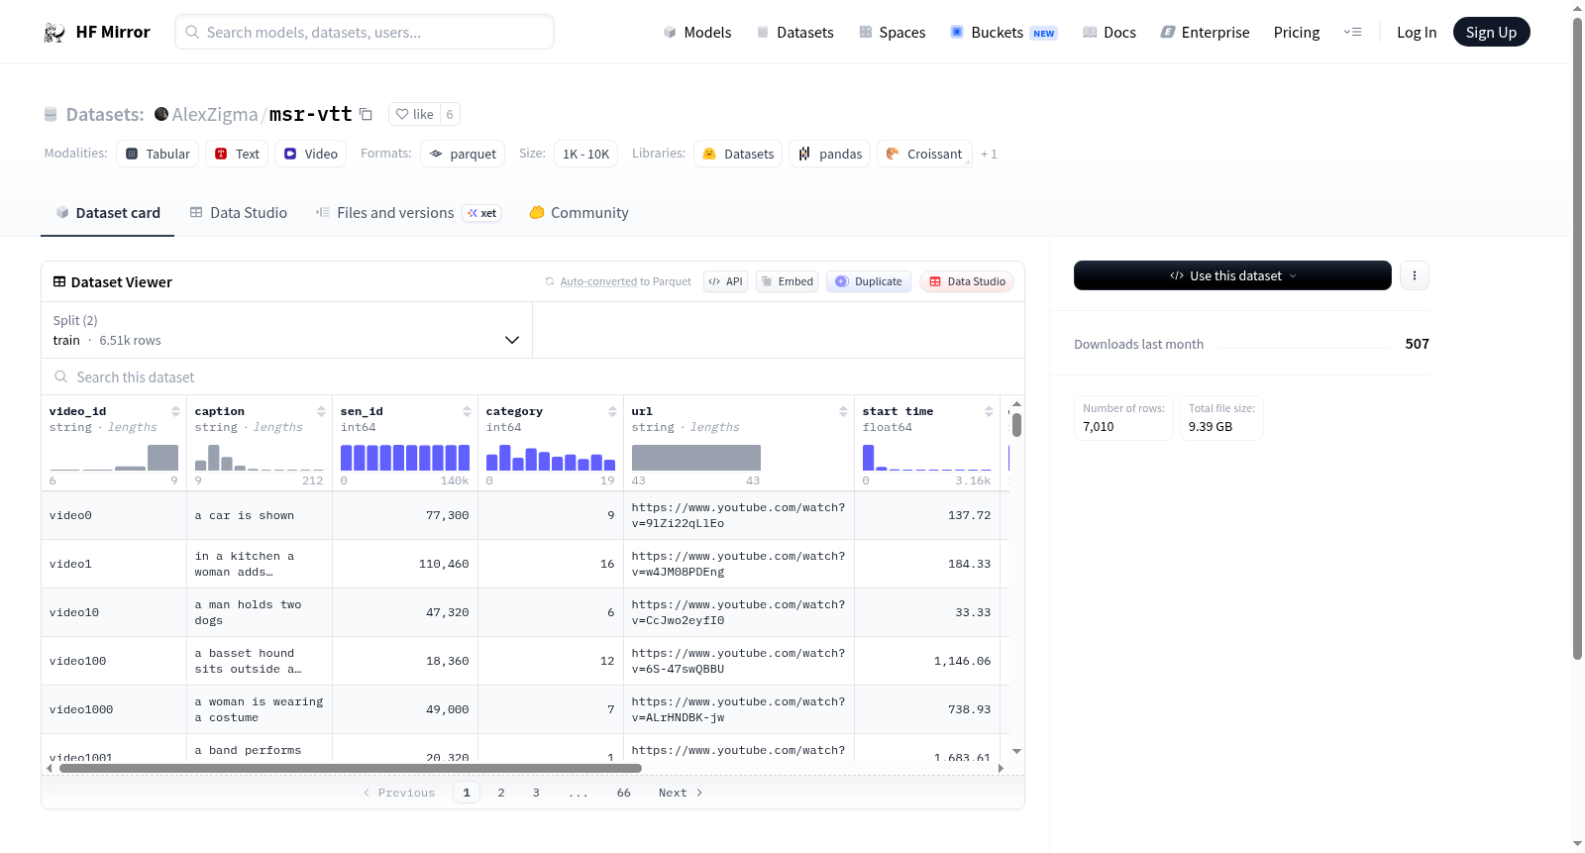Click the Dataset Viewer table icon

(x=59, y=282)
